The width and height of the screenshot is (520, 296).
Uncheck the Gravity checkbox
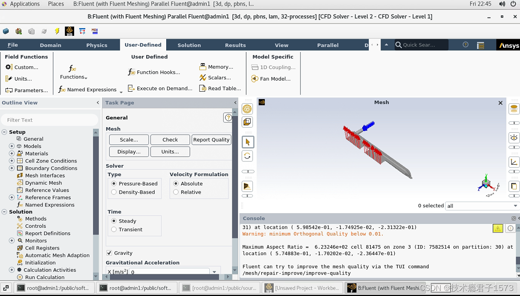coord(110,252)
